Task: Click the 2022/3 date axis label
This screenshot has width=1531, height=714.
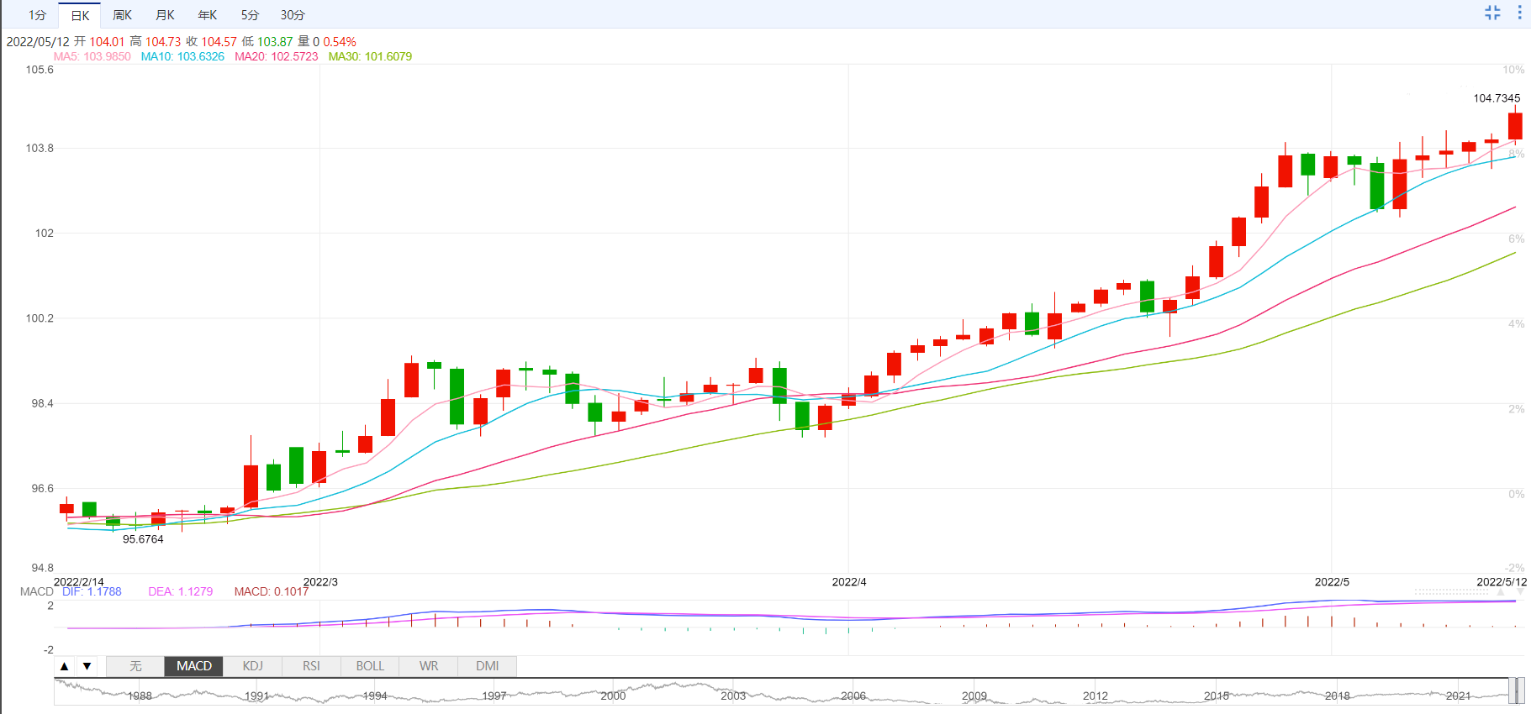Action: (x=320, y=581)
